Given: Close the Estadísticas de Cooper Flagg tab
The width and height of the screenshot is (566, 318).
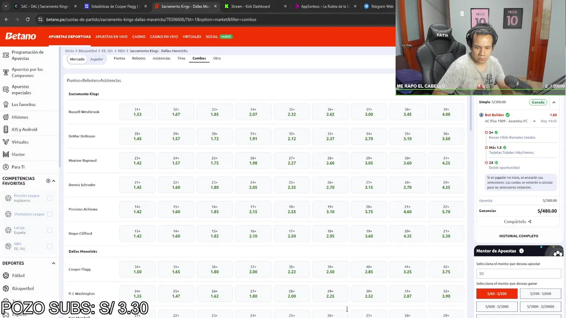Looking at the screenshot, I should (145, 6).
